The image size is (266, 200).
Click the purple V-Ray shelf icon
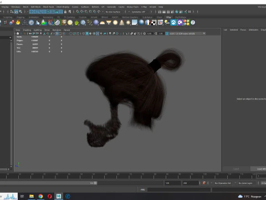pos(180,23)
